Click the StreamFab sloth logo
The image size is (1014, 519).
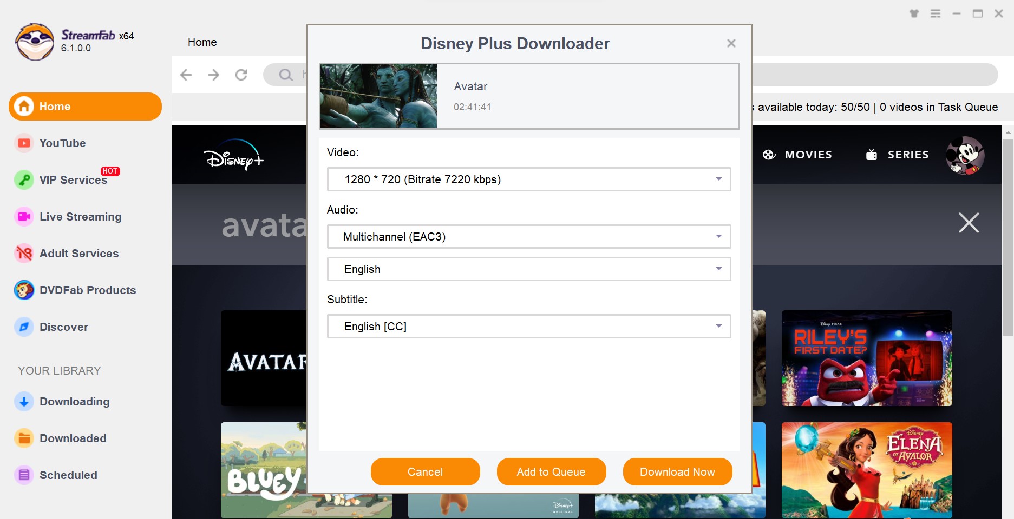[x=35, y=42]
